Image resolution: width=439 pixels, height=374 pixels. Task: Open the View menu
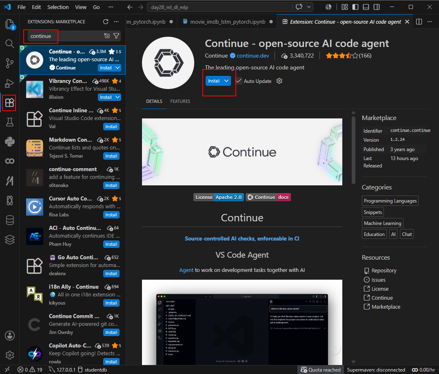81,7
